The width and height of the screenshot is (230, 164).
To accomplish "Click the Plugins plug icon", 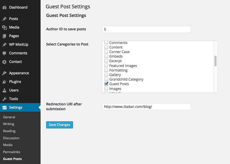I will (4, 82).
